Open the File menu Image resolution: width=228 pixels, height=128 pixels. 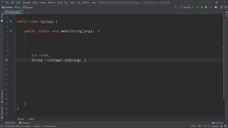tap(7, 2)
